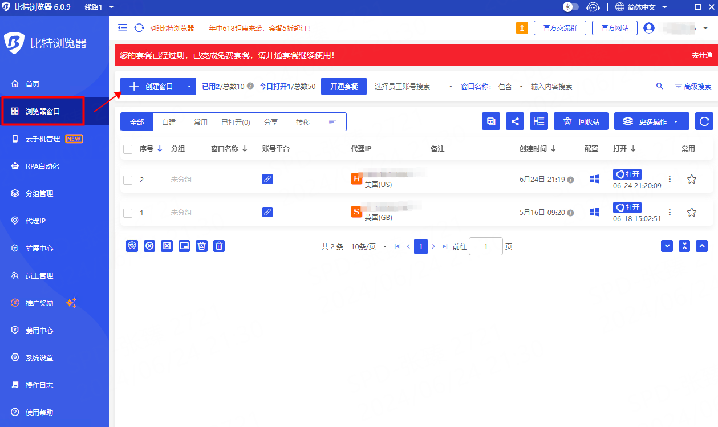Collapse the left sidebar menu icon
The width and height of the screenshot is (718, 427).
pyautogui.click(x=123, y=28)
